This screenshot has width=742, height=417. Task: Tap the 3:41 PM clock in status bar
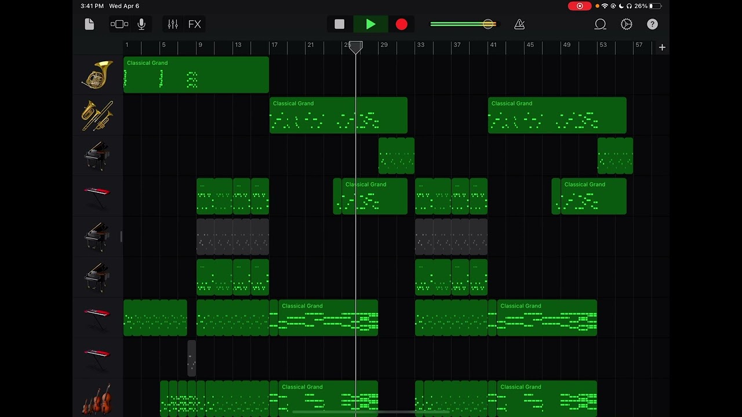93,6
